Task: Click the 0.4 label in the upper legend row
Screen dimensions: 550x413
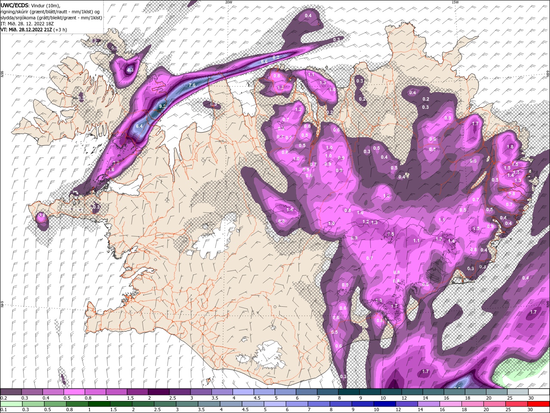Action: 46,398
